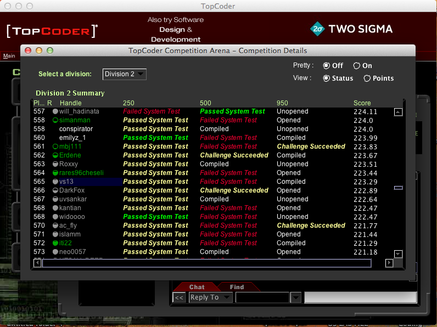Open the Main menu
This screenshot has height=327, width=437.
(x=9, y=56)
